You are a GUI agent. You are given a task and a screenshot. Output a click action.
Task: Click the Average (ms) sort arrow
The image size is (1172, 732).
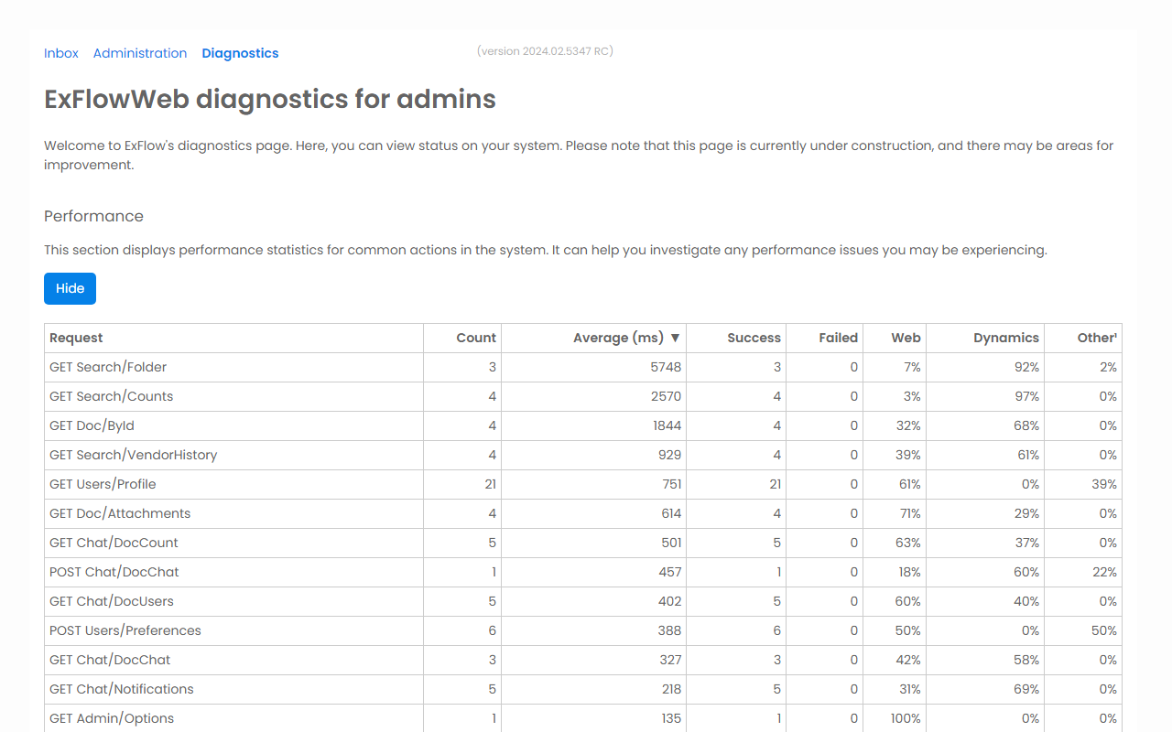tap(676, 338)
